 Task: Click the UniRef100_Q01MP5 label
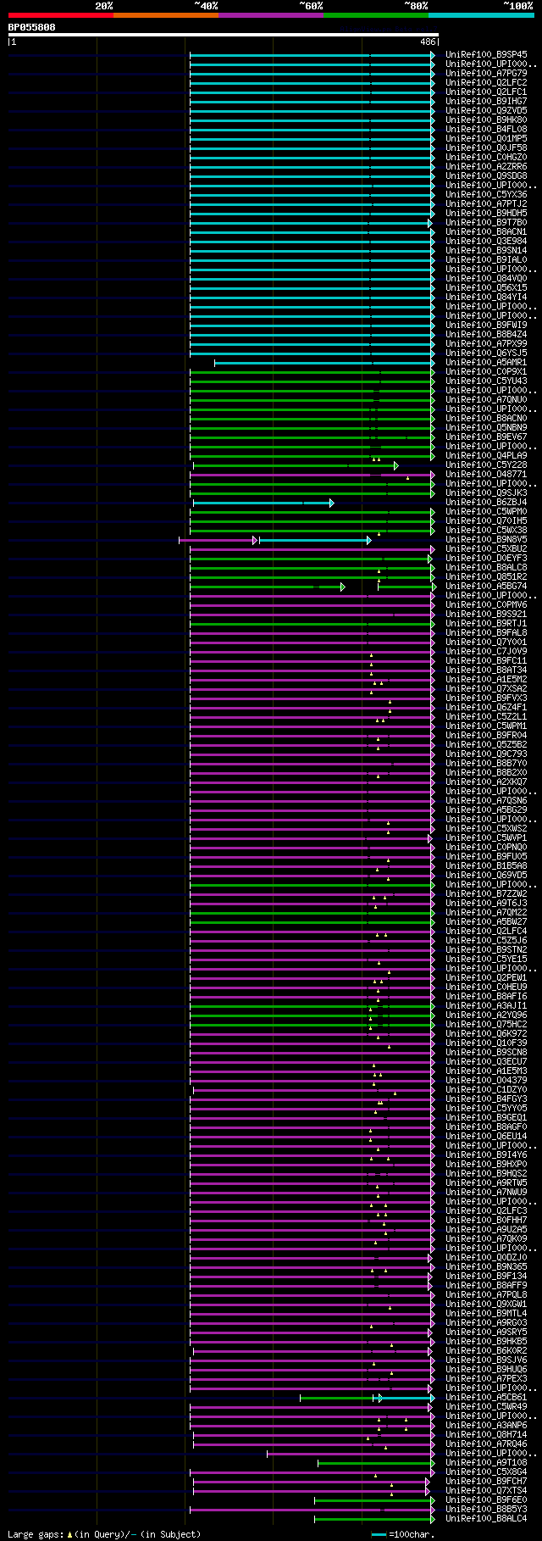pyautogui.click(x=486, y=138)
